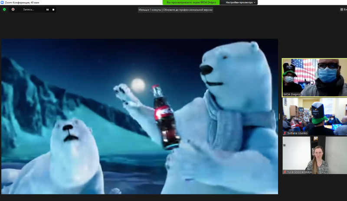Click the green WOA Dnipro screen-sharing banner
Image resolution: width=347 pixels, height=201 pixels.
(x=191, y=3)
